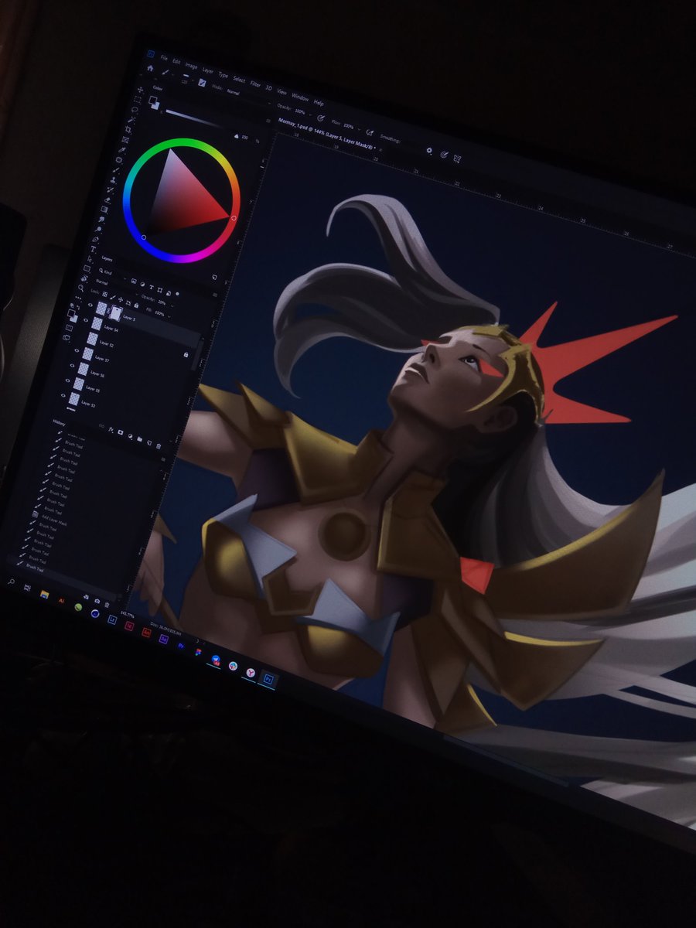Image resolution: width=696 pixels, height=928 pixels.
Task: Create a new group folder icon
Action: coord(139,439)
